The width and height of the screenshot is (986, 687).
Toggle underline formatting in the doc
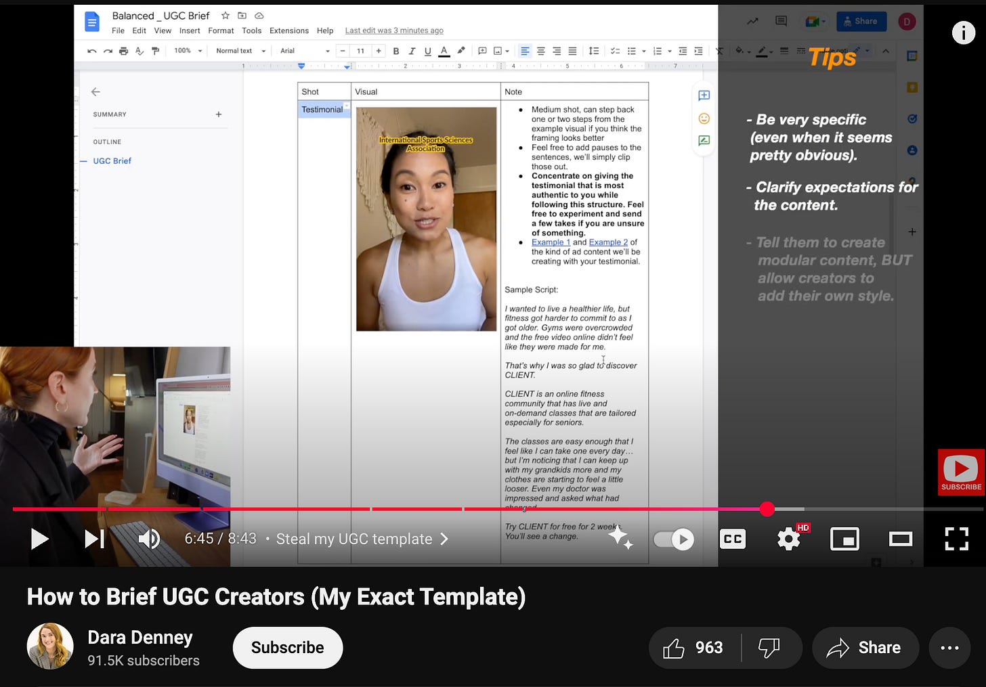[427, 51]
